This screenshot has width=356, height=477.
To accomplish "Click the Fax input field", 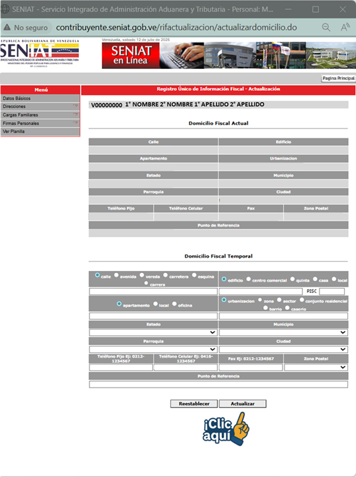I will (x=251, y=367).
